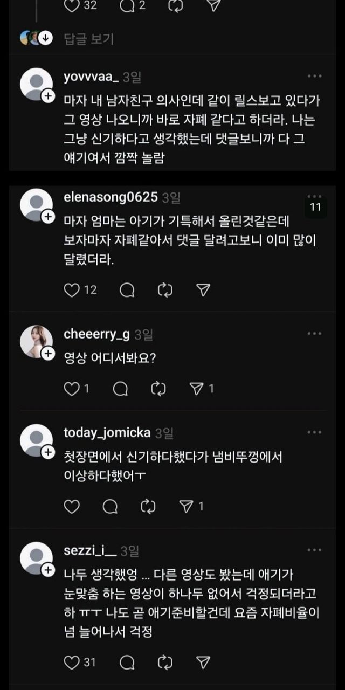Open cheeerry_g's profile picture

[36, 342]
